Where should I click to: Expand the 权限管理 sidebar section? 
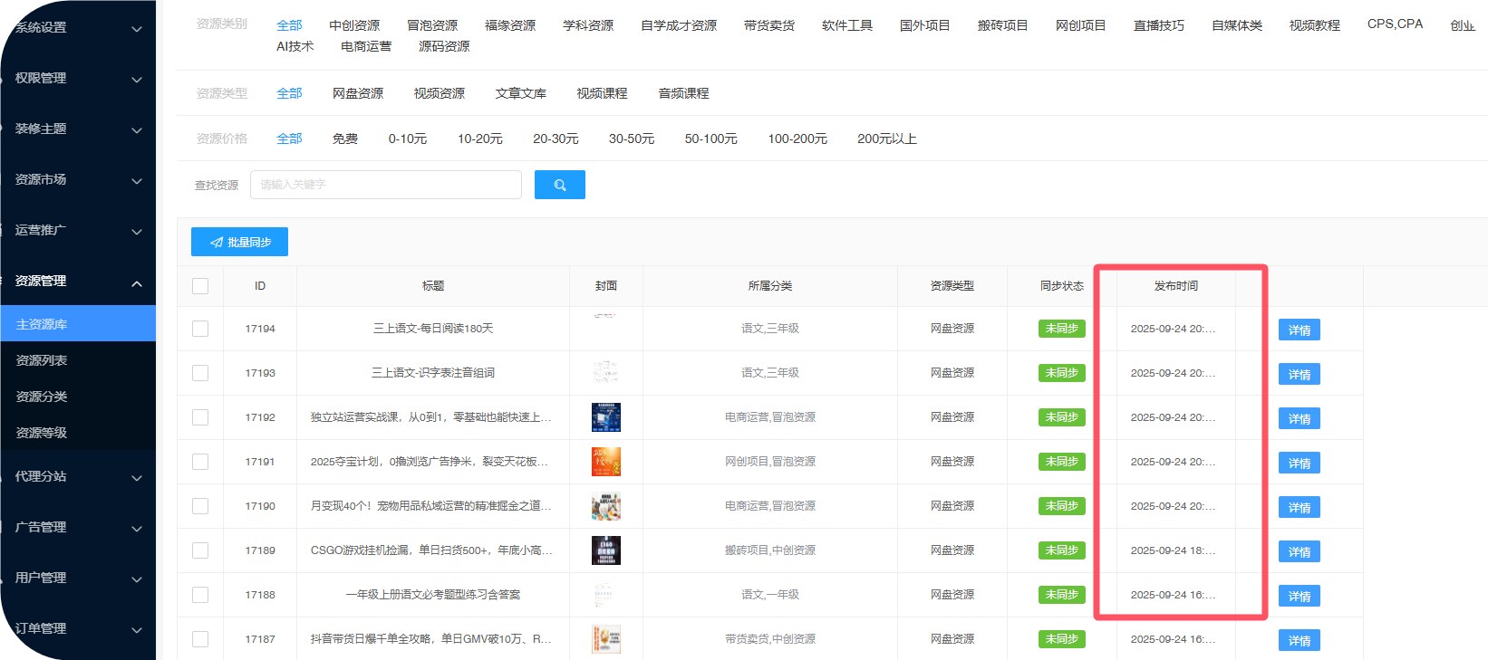[77, 79]
